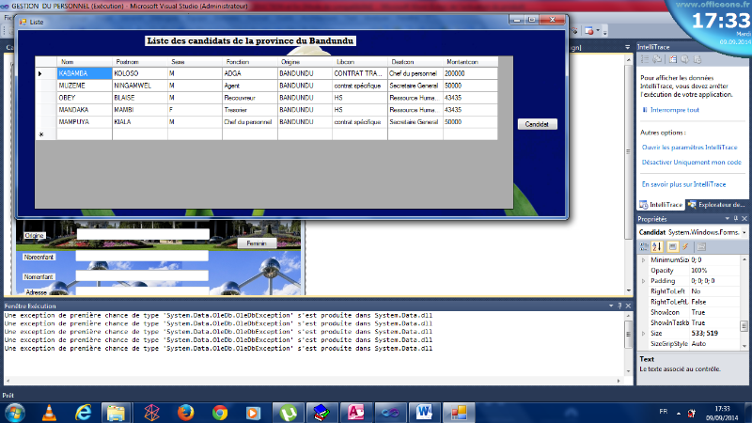This screenshot has height=423, width=752.
Task: Click the Fenêtre Exécution vertical scrollbar thumb
Action: (628, 335)
